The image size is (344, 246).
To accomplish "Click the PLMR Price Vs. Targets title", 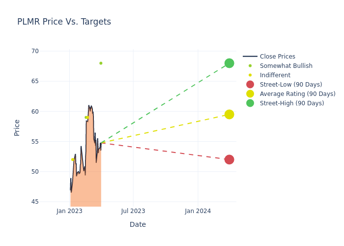I will pos(64,22).
